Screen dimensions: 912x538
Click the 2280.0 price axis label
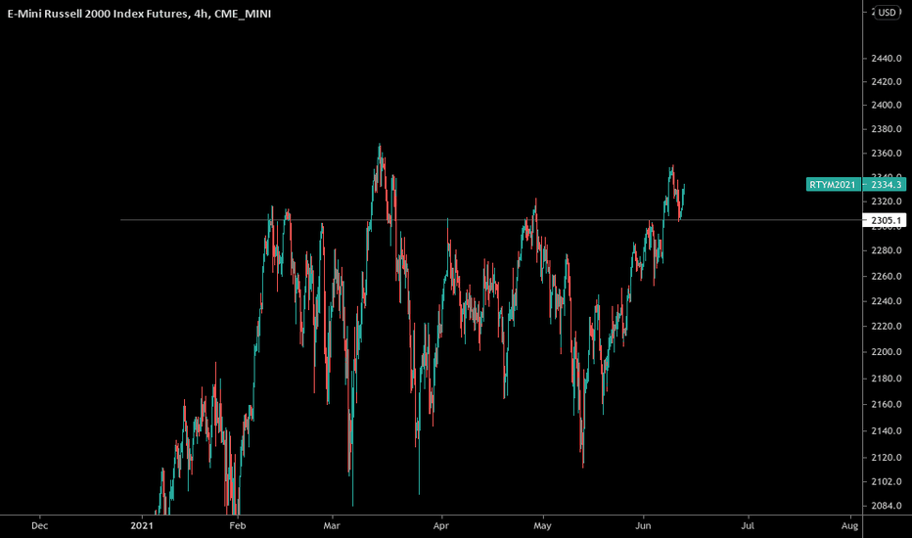pyautogui.click(x=886, y=250)
